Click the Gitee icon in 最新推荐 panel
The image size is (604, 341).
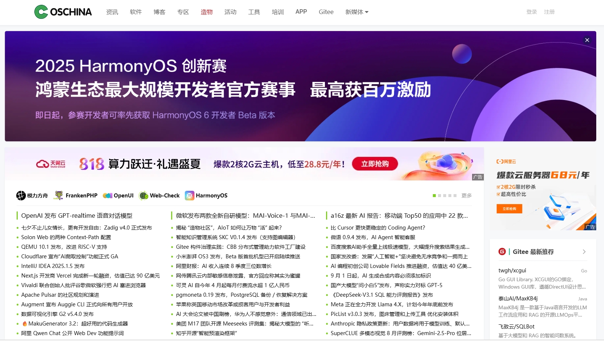click(x=502, y=252)
